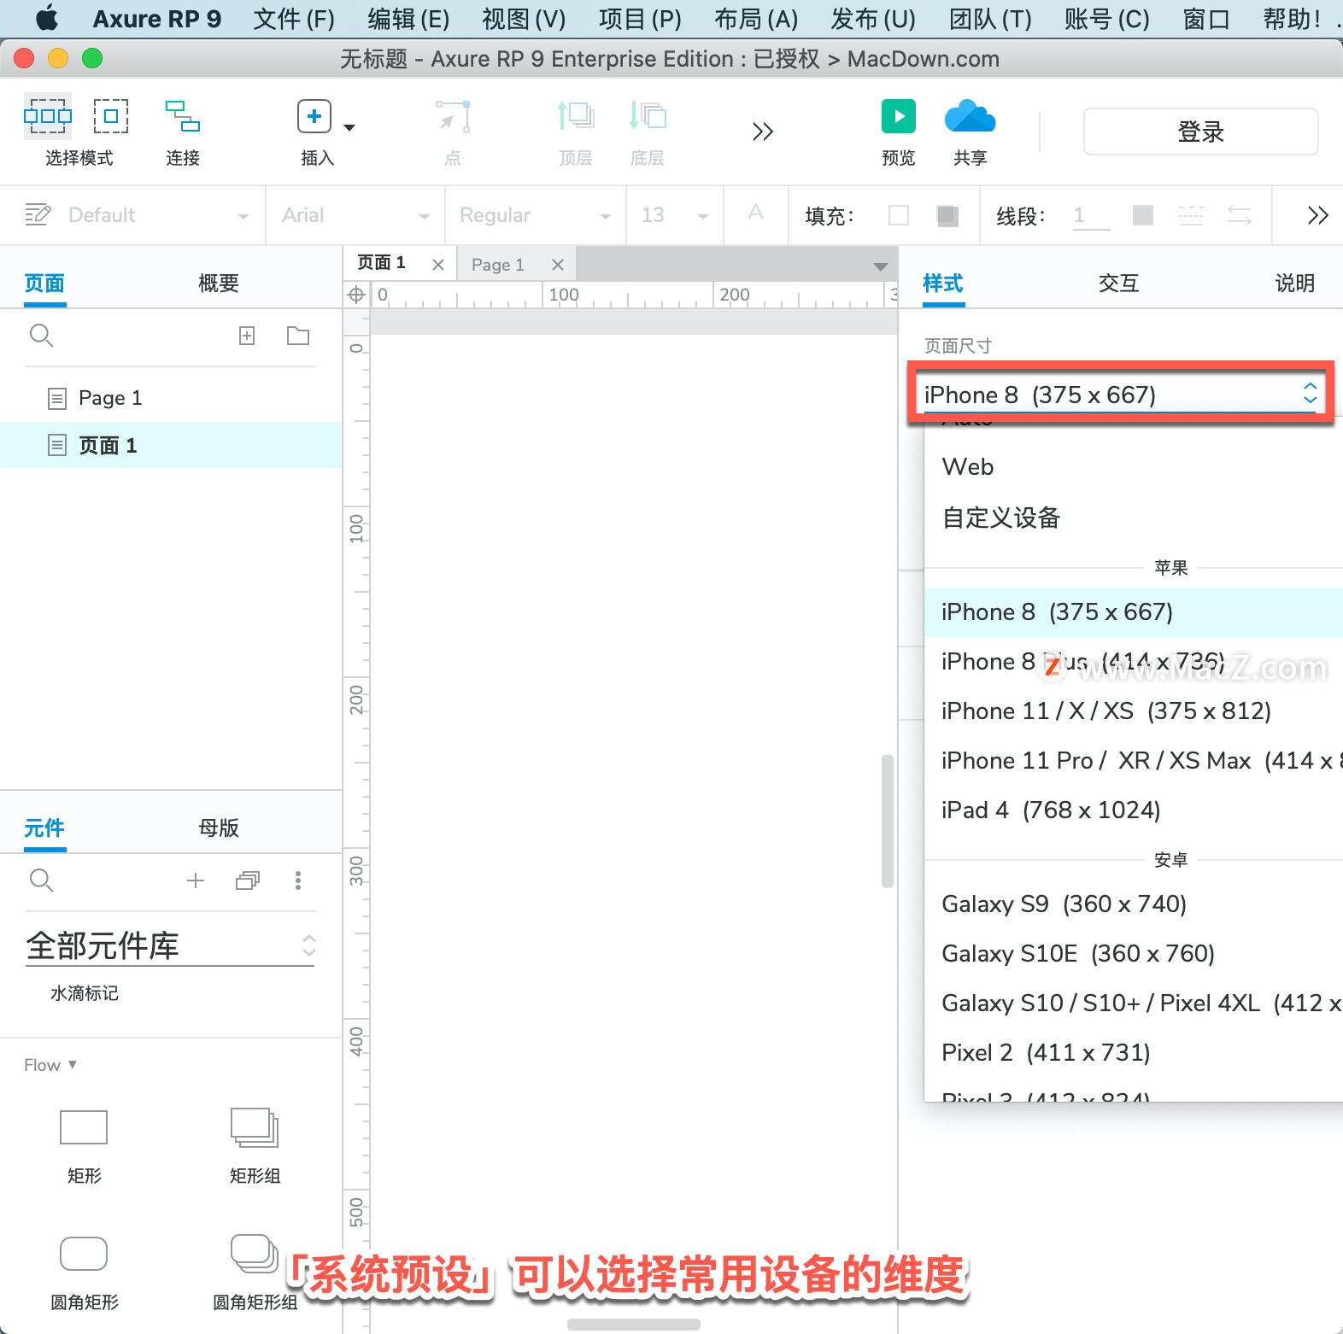
Task: Click the search icon in pages panel
Action: tap(41, 336)
